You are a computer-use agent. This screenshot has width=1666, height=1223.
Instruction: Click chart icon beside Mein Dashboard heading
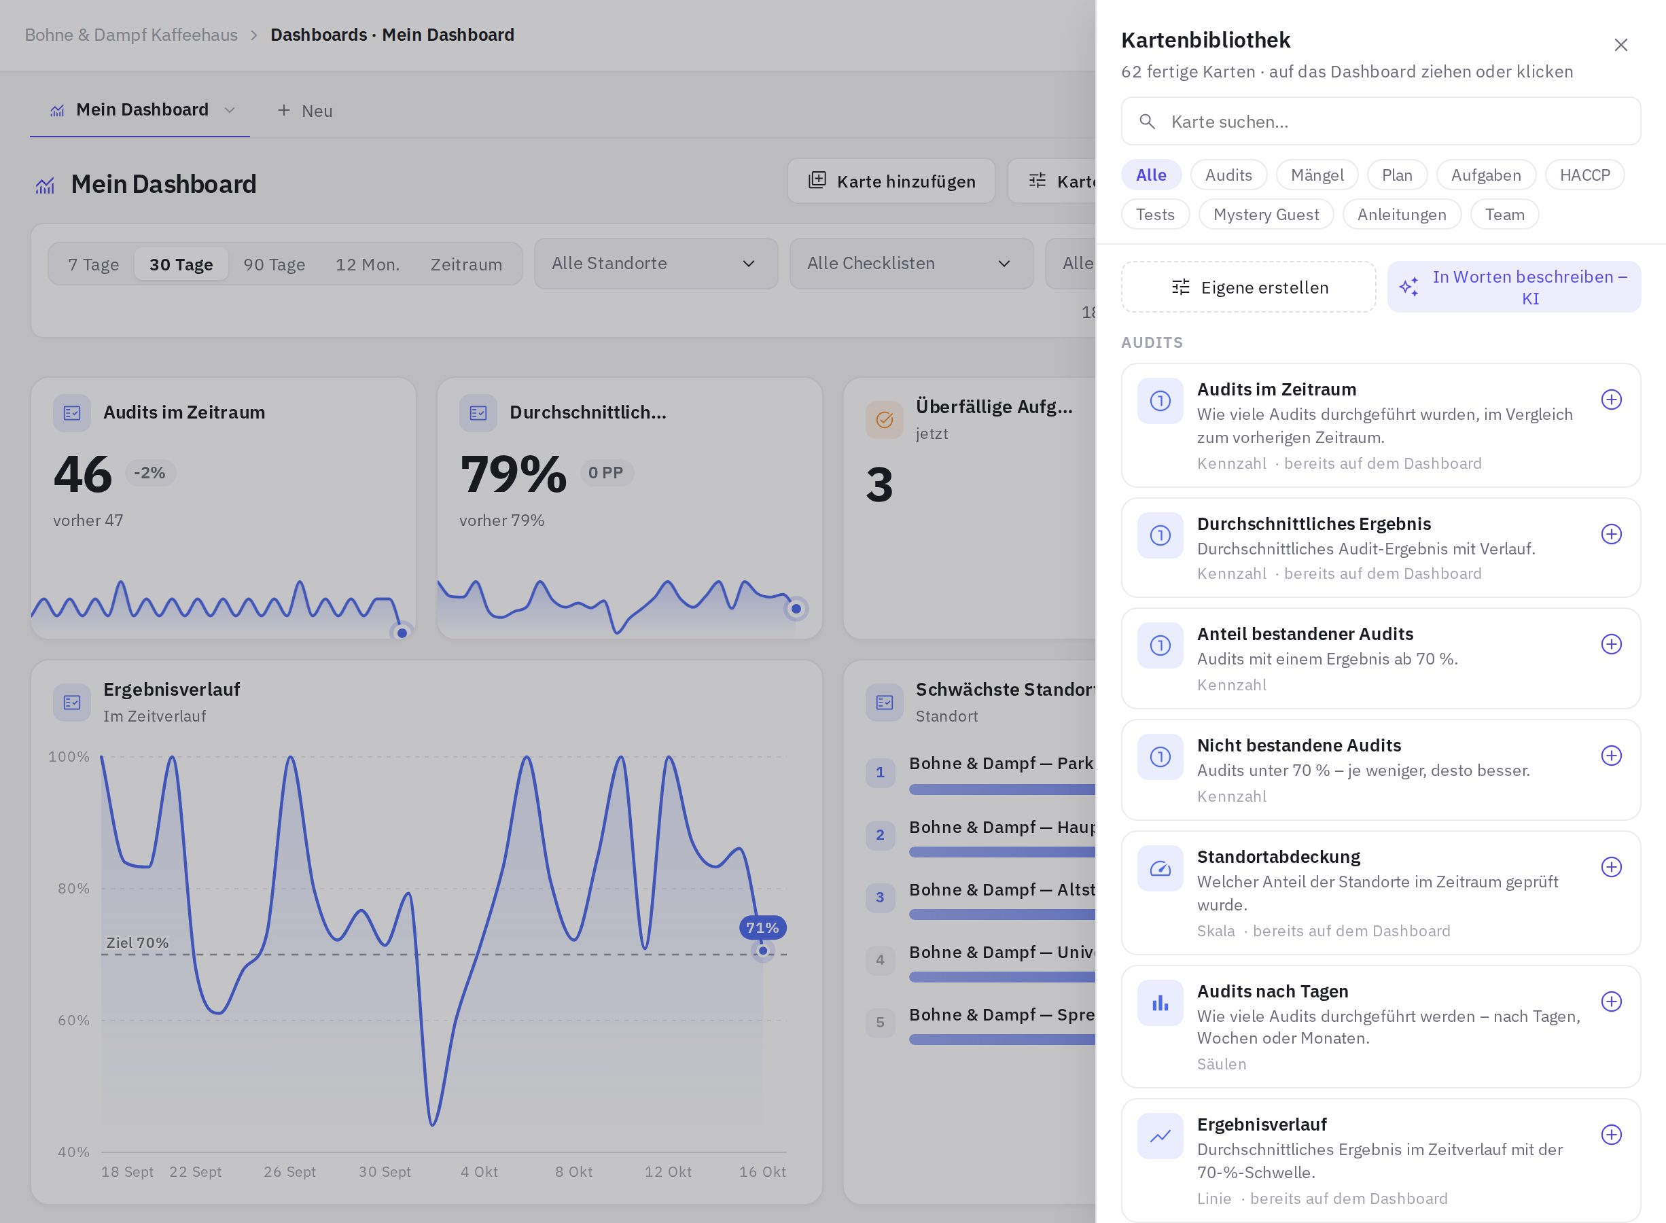pyautogui.click(x=45, y=185)
